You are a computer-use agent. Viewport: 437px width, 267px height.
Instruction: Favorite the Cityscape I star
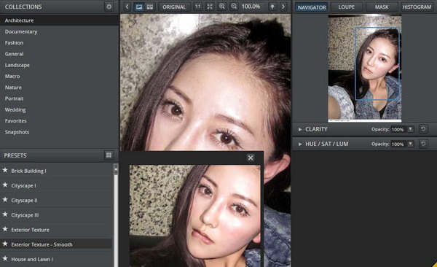click(x=5, y=185)
